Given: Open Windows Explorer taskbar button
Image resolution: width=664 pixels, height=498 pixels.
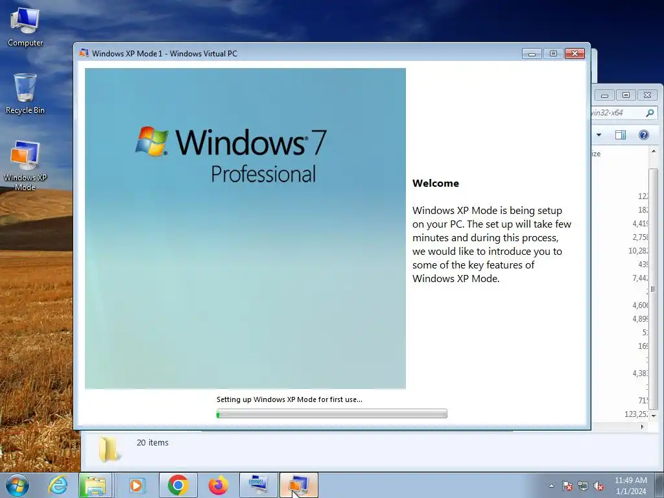Looking at the screenshot, I should pos(95,485).
